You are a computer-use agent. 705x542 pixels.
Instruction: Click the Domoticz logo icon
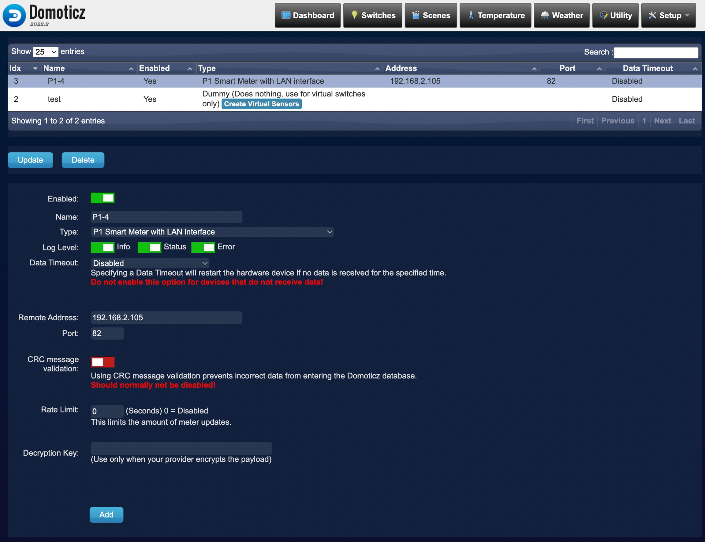point(14,16)
